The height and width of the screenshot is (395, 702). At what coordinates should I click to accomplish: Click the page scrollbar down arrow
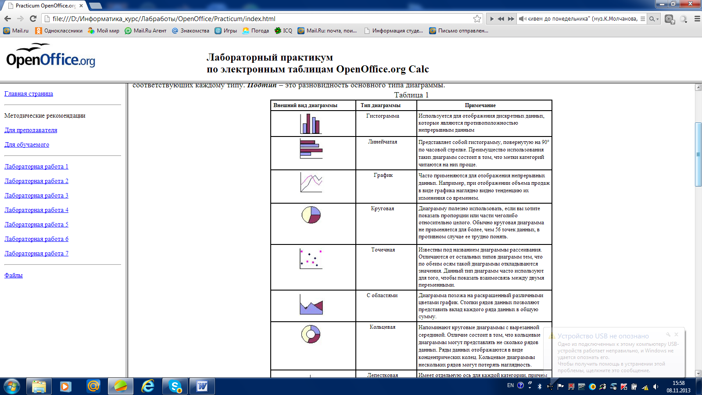tap(698, 373)
